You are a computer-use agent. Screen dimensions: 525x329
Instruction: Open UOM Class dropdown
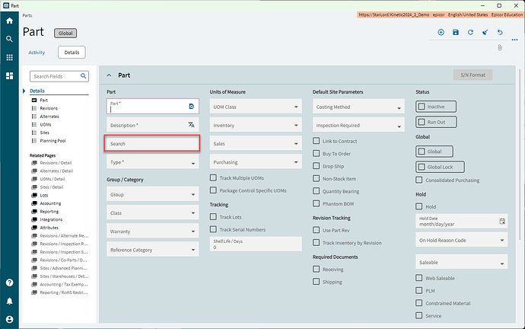pos(256,107)
